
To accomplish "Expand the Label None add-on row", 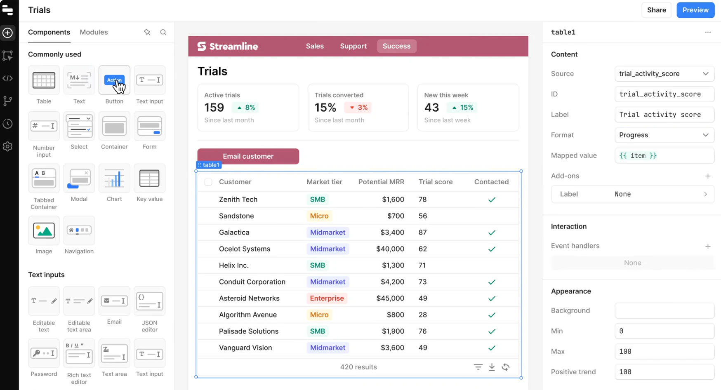I will (x=633, y=194).
